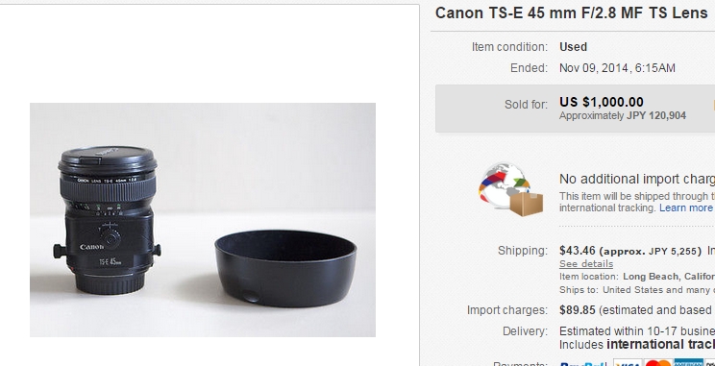
Task: Click the Estimated within 10-17 delivery text
Action: (x=637, y=330)
